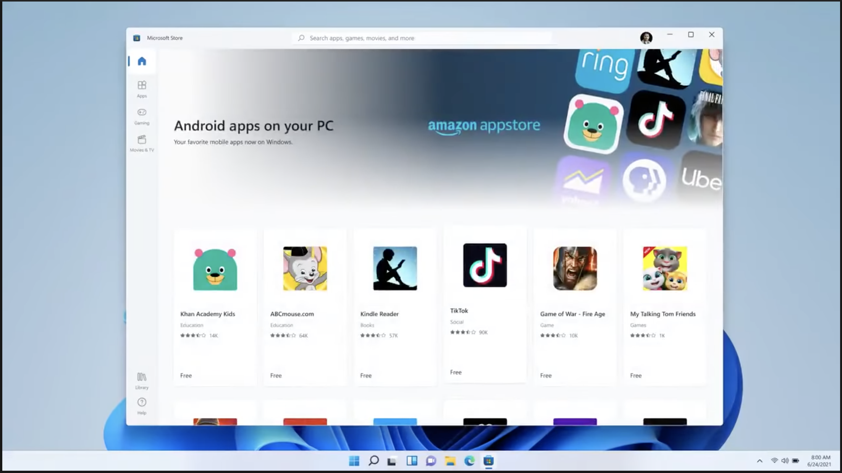Open the Windows Start menu on the taskbar

(x=354, y=461)
